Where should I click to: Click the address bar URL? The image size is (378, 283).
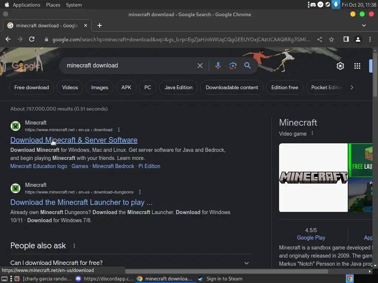point(182,39)
